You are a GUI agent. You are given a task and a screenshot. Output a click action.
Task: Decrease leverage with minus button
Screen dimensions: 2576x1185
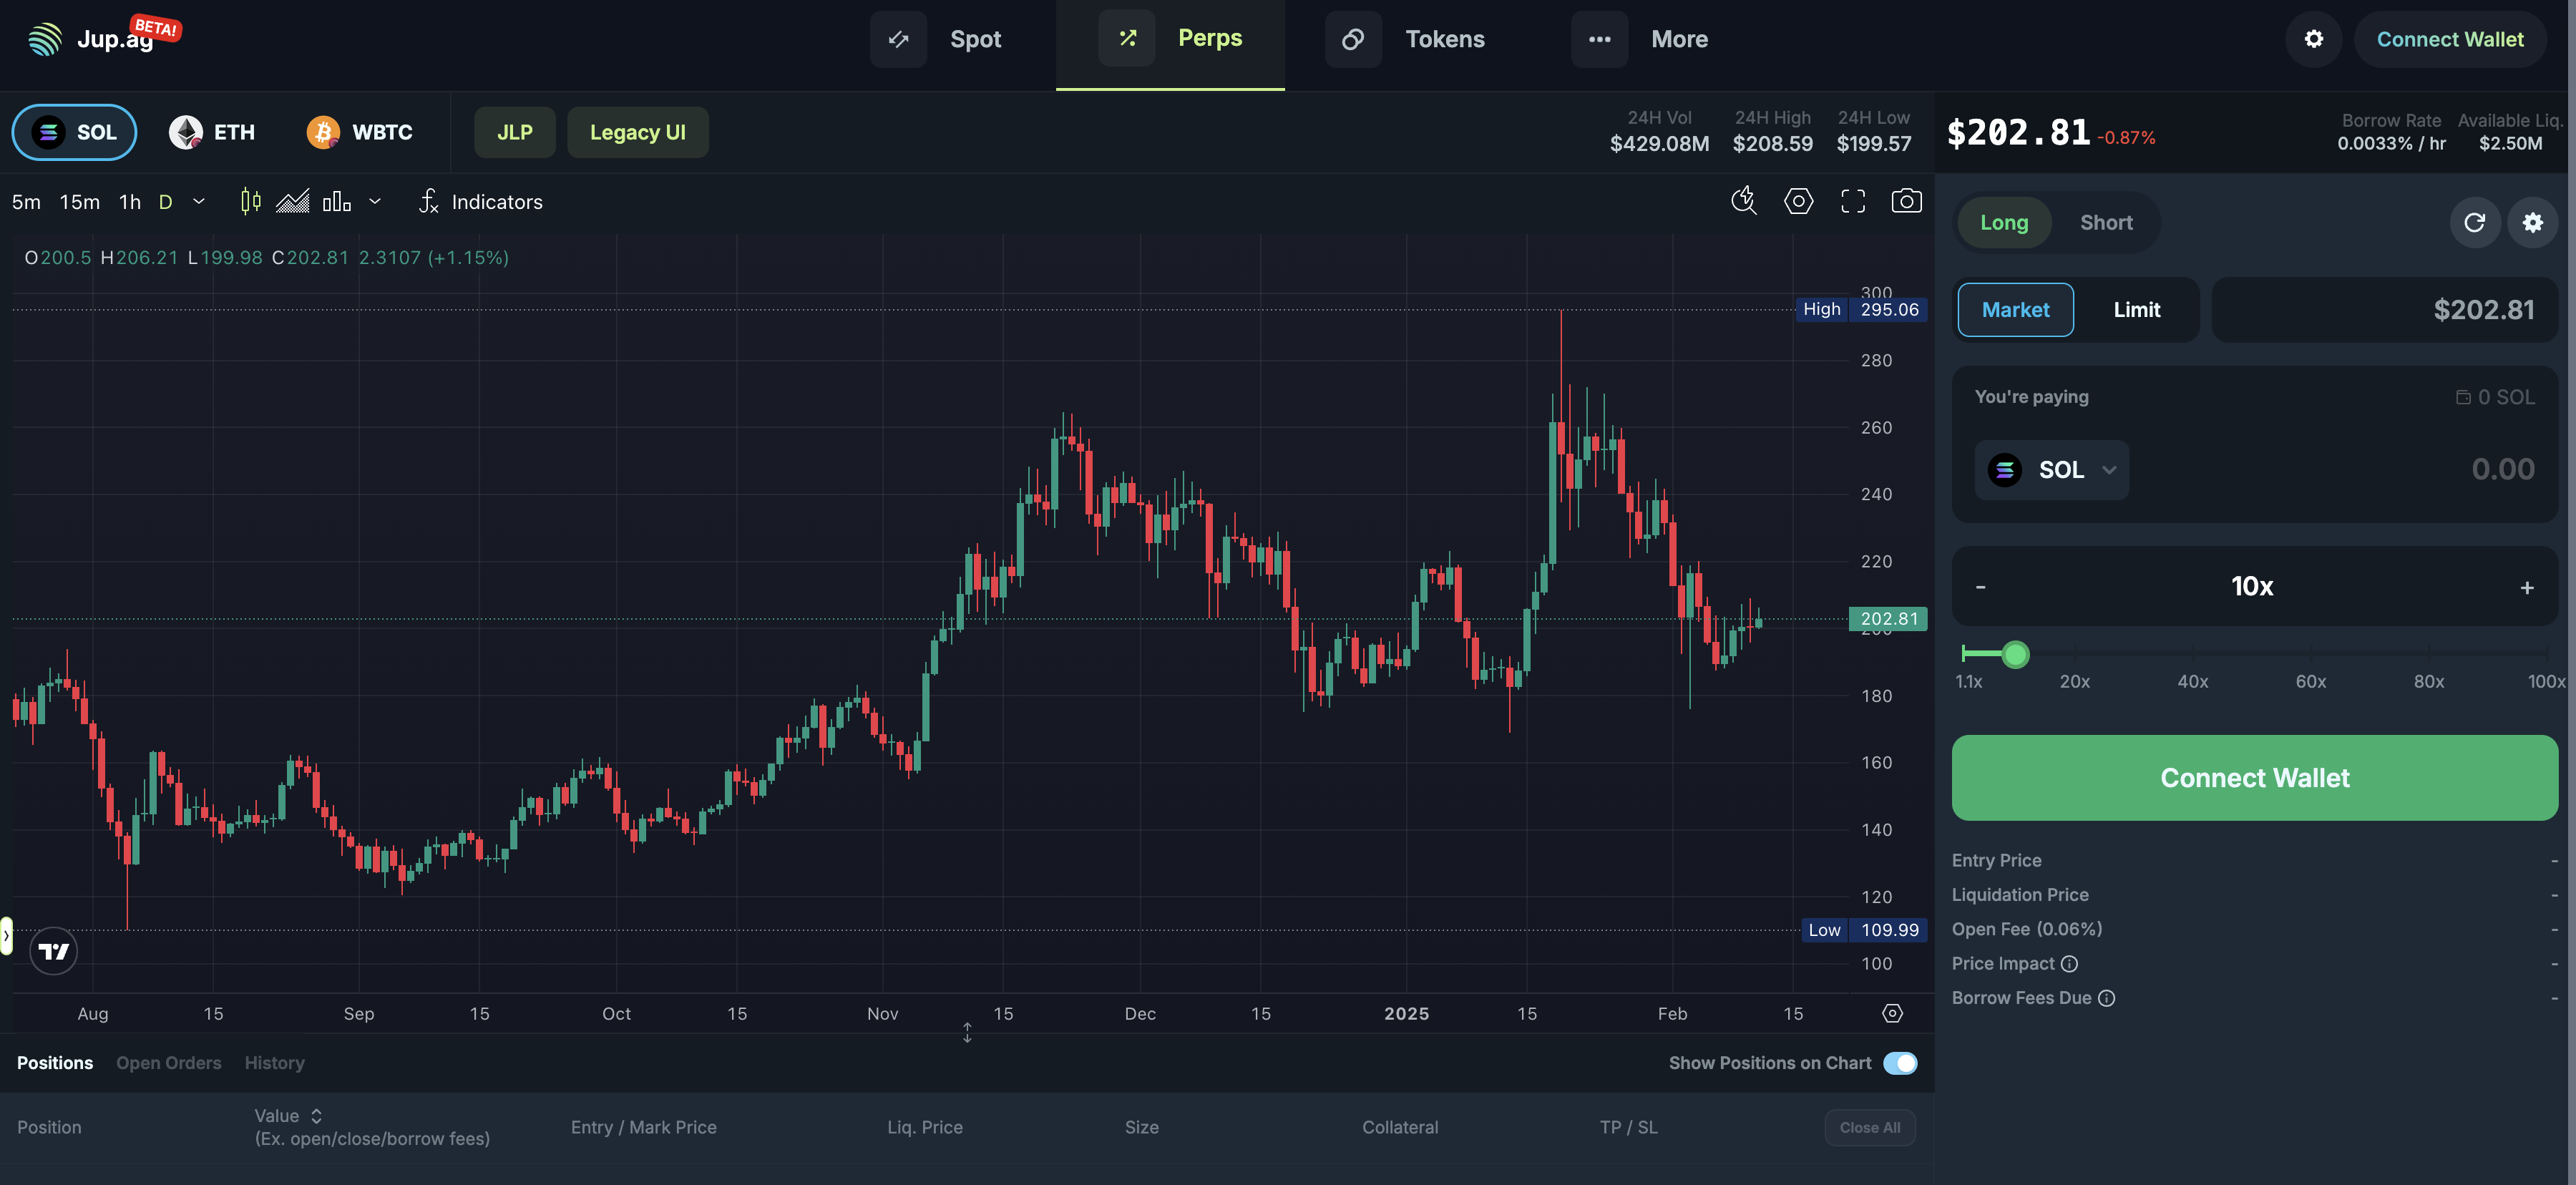[x=1980, y=587]
